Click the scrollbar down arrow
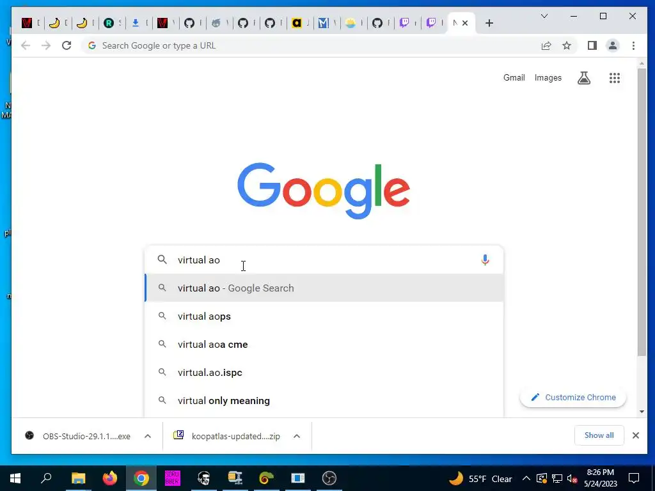Screen dimensions: 655x491 pos(642,412)
